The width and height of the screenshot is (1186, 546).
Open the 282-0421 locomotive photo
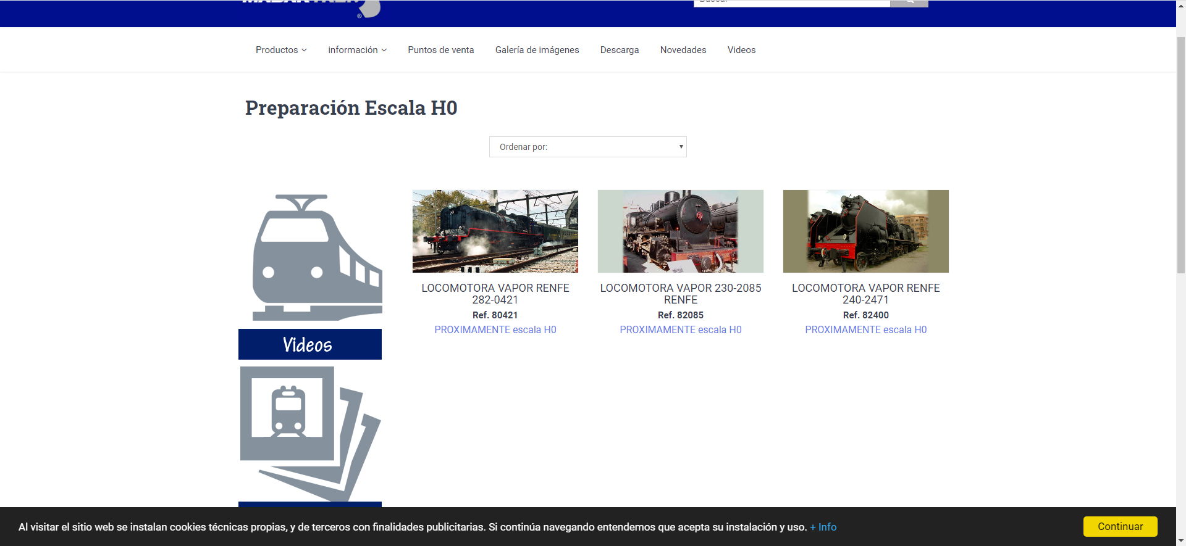tap(495, 231)
